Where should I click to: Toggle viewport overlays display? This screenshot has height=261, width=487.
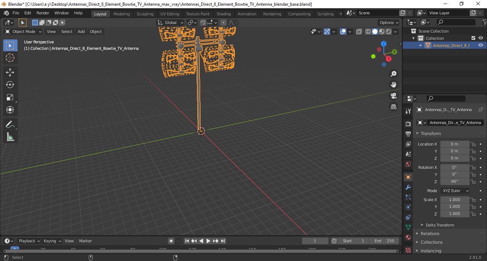[x=343, y=32]
